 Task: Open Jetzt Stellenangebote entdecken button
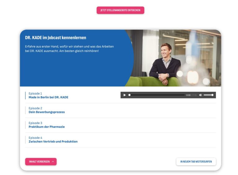[120, 10]
